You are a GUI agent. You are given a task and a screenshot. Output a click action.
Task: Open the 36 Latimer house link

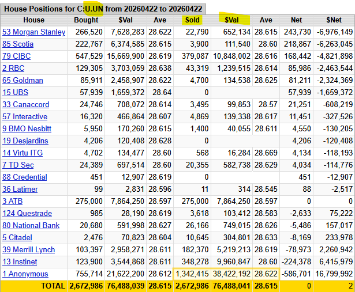coord(20,189)
